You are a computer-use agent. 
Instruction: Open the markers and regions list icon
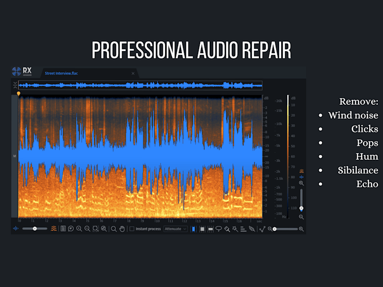(x=63, y=229)
